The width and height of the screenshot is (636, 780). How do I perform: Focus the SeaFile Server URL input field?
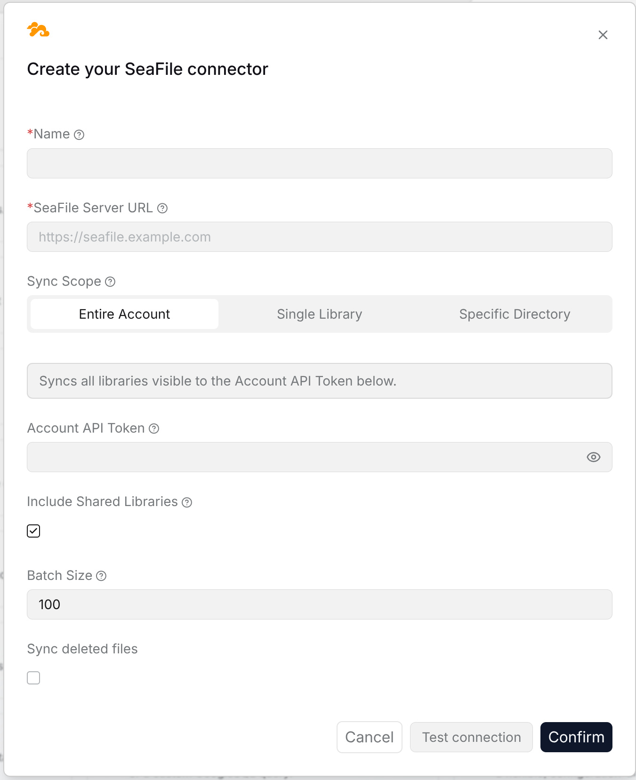(320, 237)
